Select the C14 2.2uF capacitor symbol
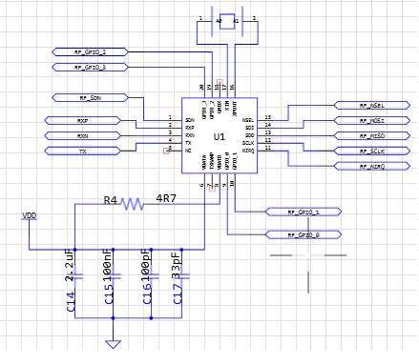This screenshot has width=419, height=364. [75, 276]
